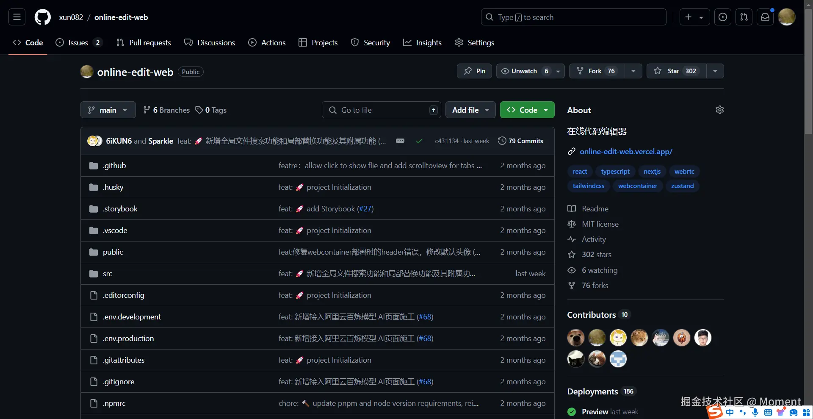Open the Unwatch notifications dropdown
The height and width of the screenshot is (419, 813).
pyautogui.click(x=530, y=71)
